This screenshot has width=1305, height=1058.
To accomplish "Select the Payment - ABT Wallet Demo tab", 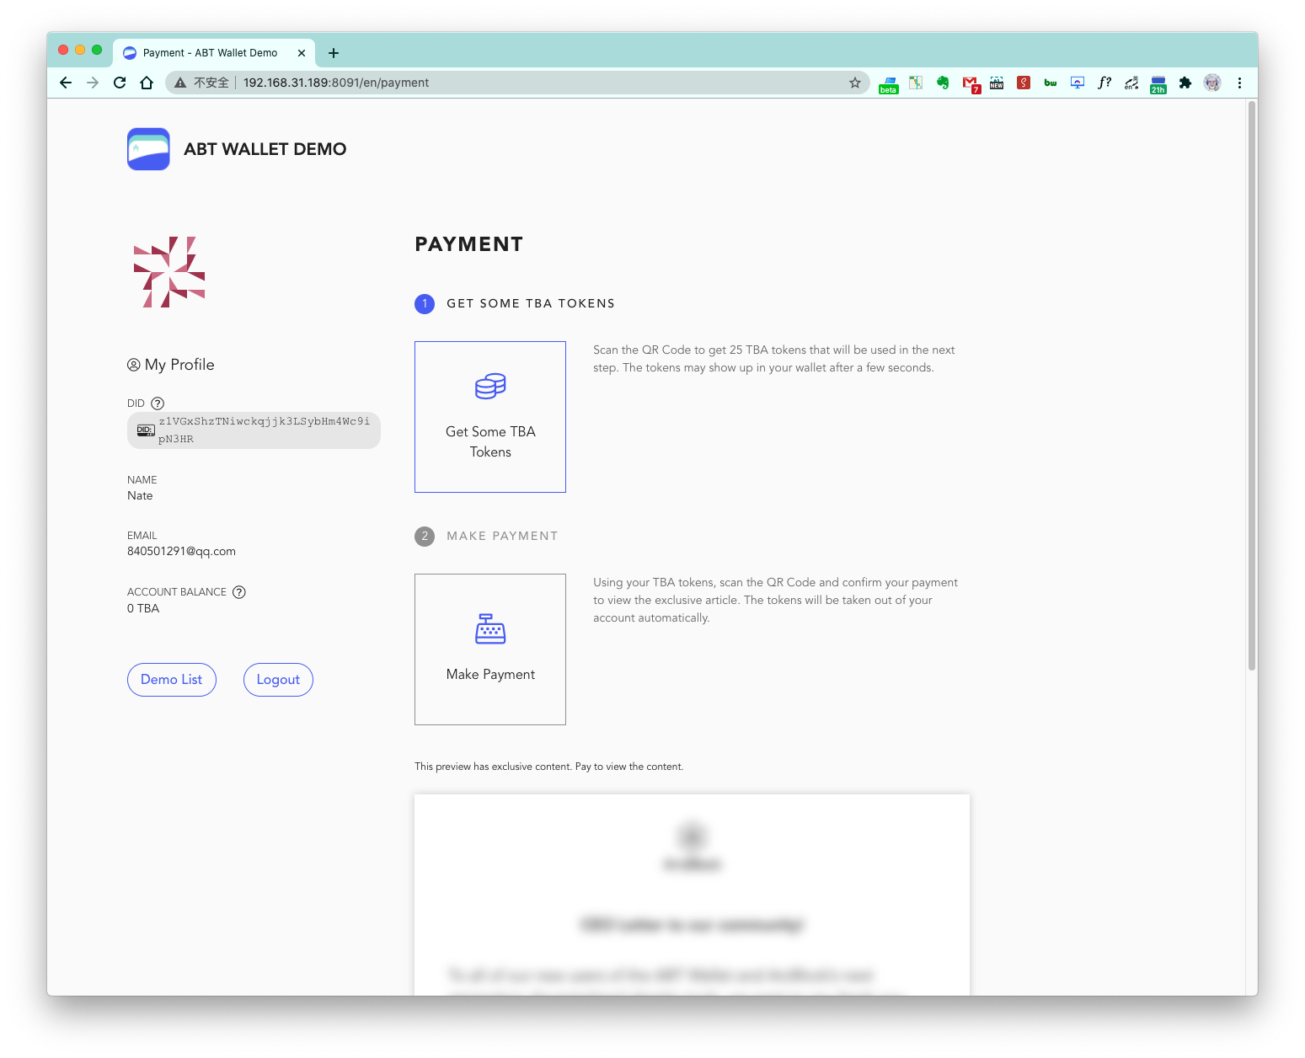I will pyautogui.click(x=211, y=53).
